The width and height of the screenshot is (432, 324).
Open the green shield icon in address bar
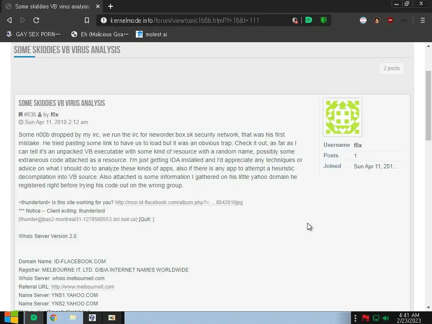coord(324,20)
